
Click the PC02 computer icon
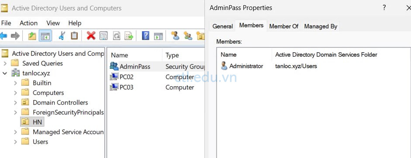tap(114, 77)
